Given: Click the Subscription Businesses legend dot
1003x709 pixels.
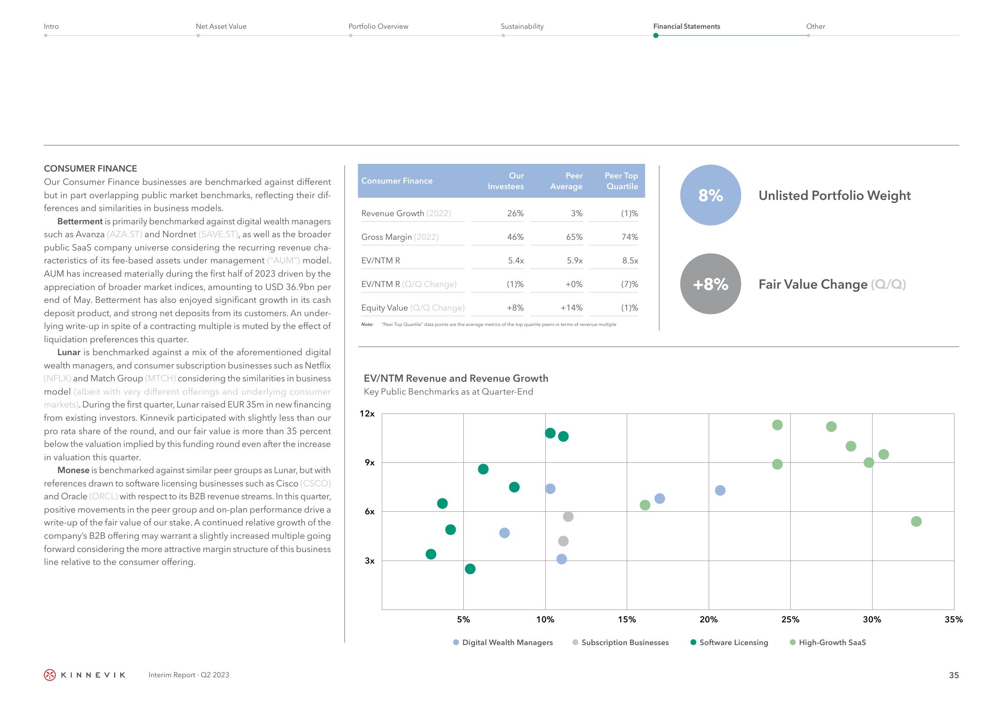Looking at the screenshot, I should 575,642.
